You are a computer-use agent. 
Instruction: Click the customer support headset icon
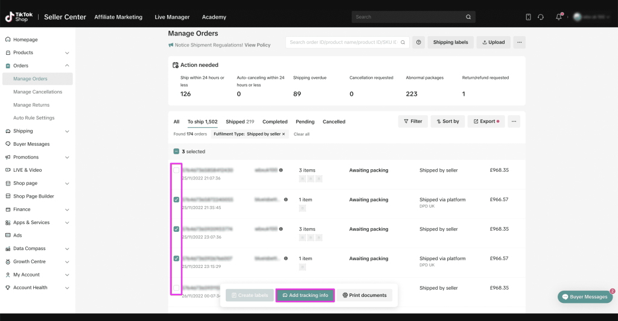(541, 17)
